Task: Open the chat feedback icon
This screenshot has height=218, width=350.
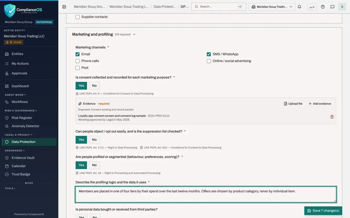Action: (x=332, y=7)
